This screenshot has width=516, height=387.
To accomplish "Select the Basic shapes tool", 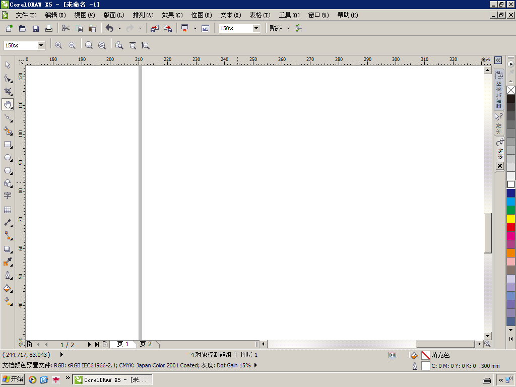I will pos(8,183).
